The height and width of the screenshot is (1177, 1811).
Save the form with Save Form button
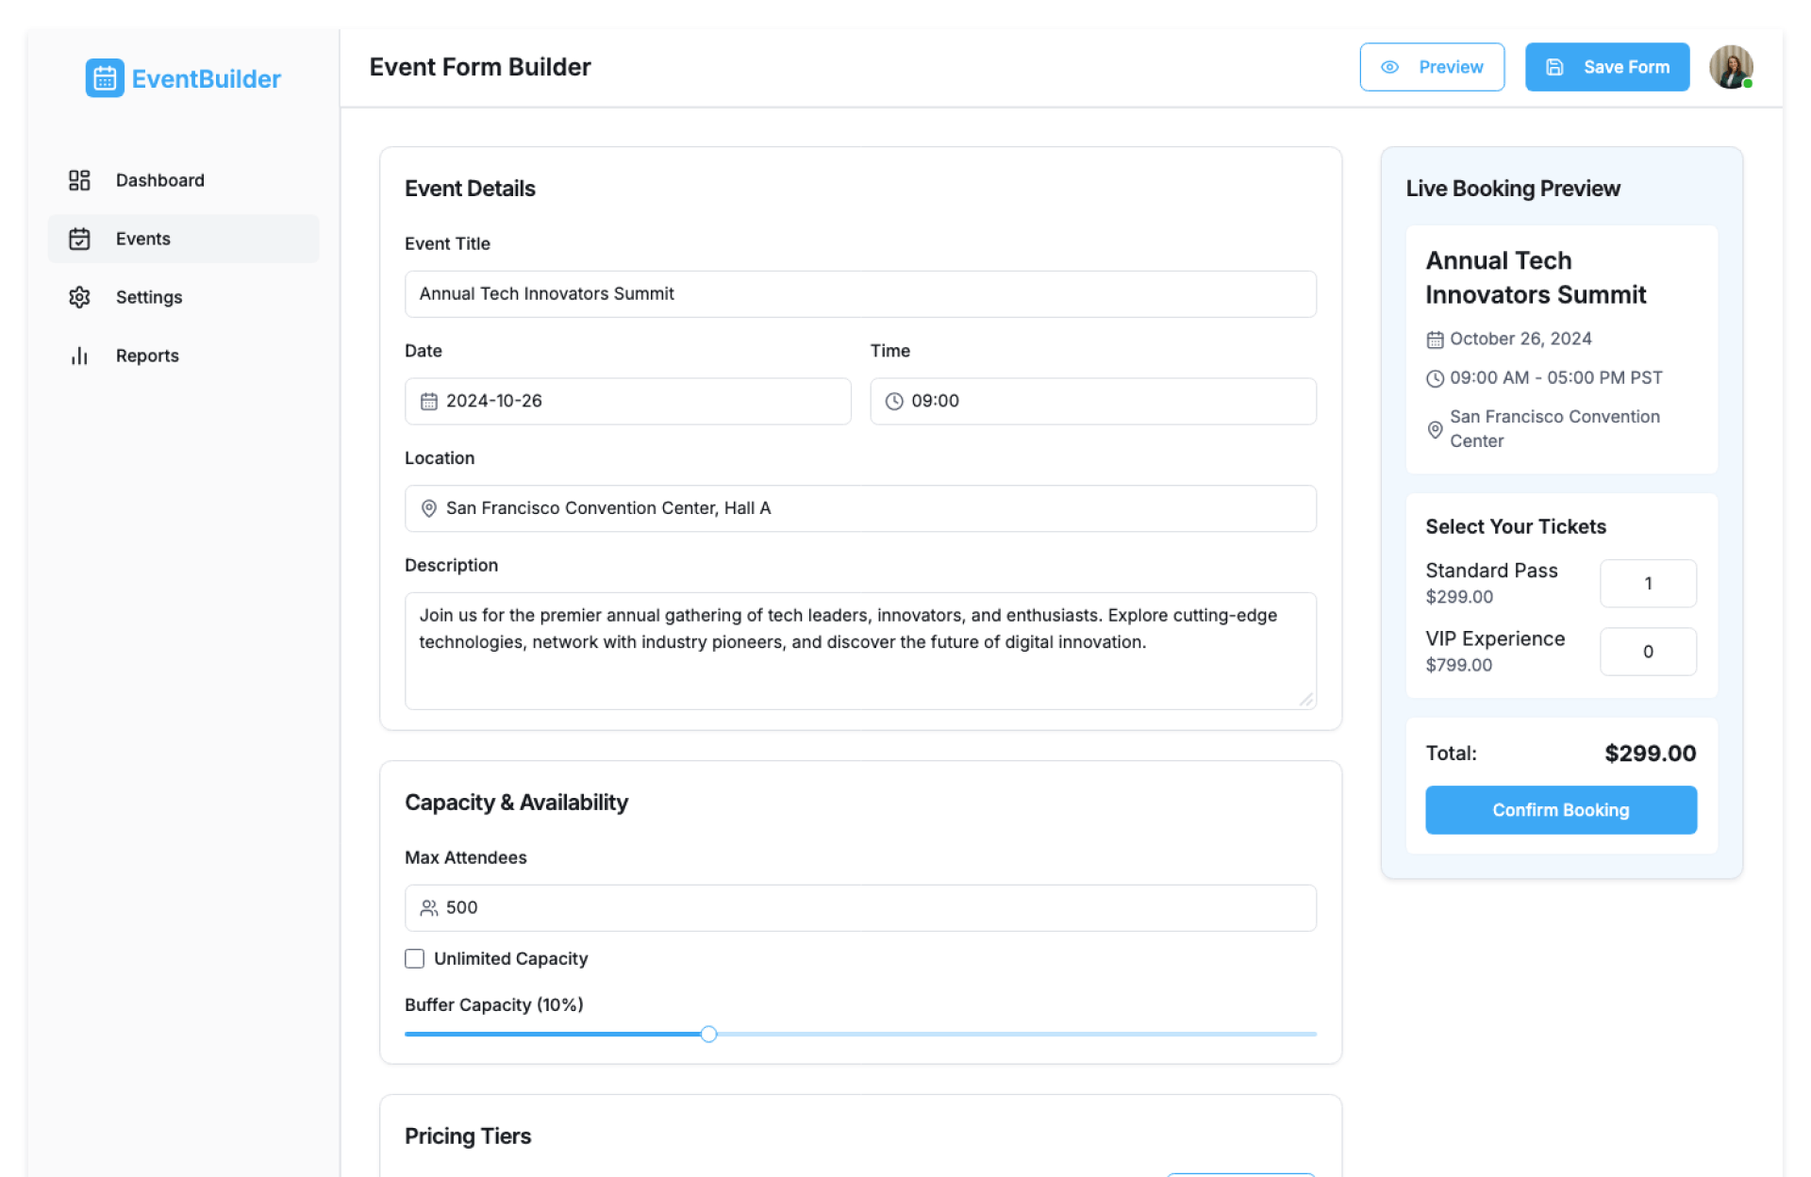(1607, 67)
